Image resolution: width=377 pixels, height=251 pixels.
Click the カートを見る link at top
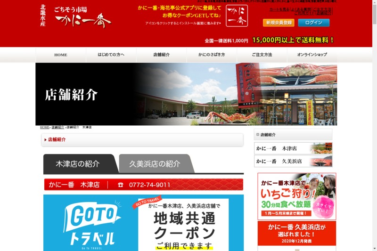click(280, 9)
